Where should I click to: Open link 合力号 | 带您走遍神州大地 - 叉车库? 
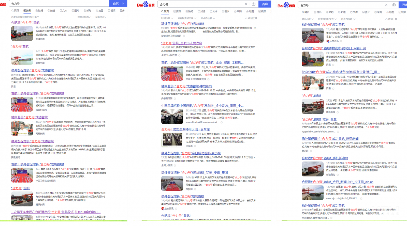pos(185,130)
